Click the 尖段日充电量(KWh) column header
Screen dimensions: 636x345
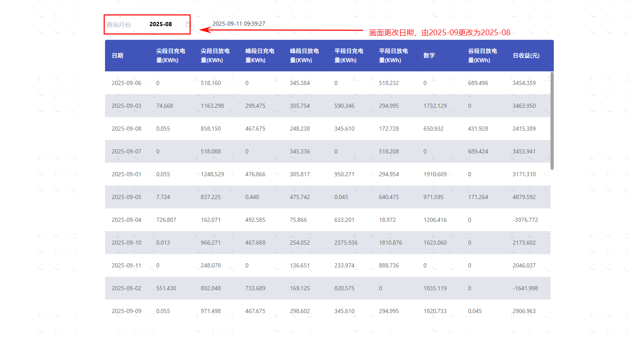(171, 56)
